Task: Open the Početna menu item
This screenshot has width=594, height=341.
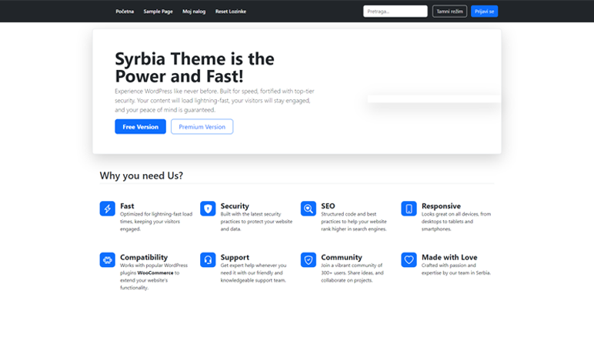Action: pos(125,12)
